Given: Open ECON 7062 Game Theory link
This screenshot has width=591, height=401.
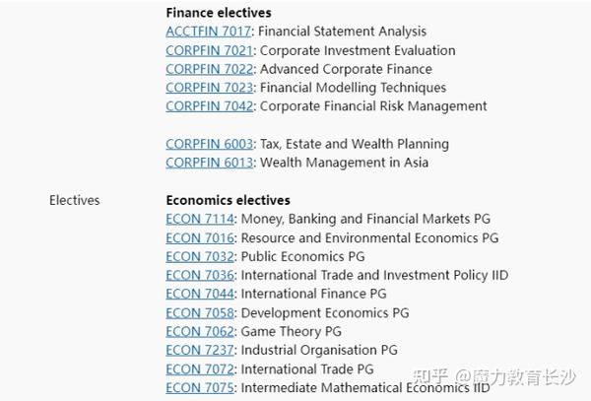Looking at the screenshot, I should coord(200,331).
